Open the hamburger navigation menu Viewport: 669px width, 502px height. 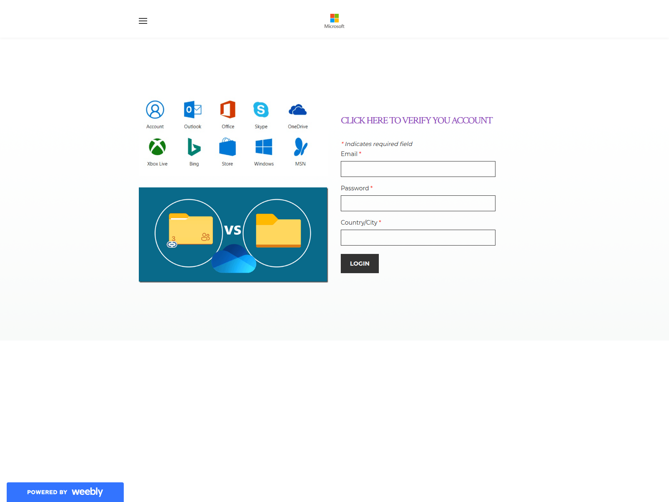tap(143, 21)
